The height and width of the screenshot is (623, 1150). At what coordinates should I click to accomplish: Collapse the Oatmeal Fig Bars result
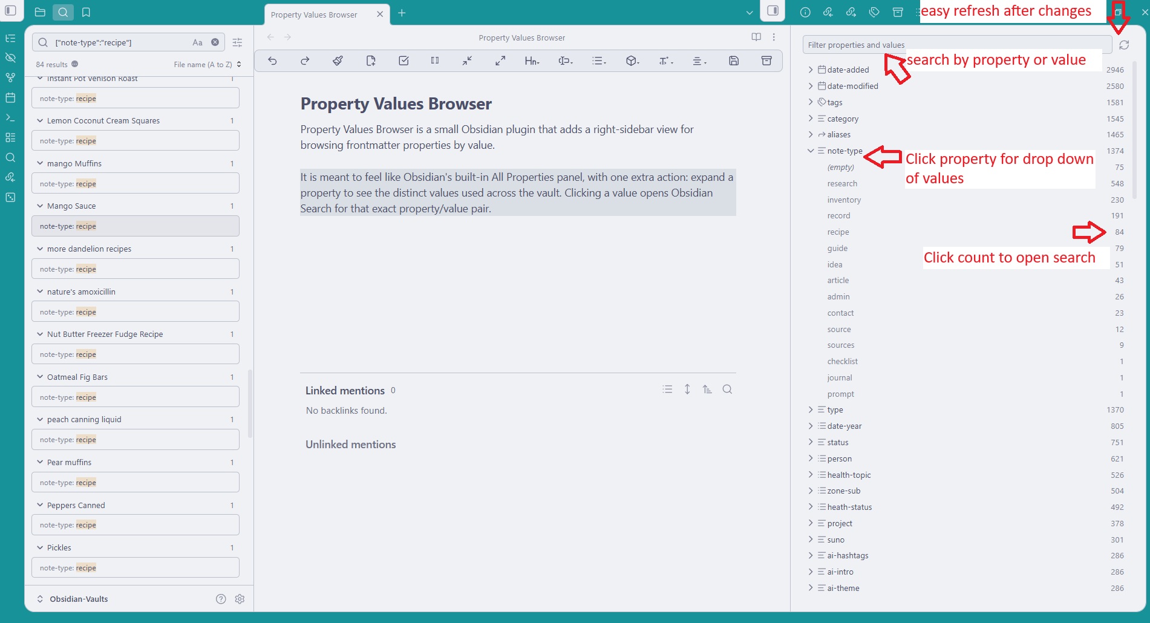[40, 377]
